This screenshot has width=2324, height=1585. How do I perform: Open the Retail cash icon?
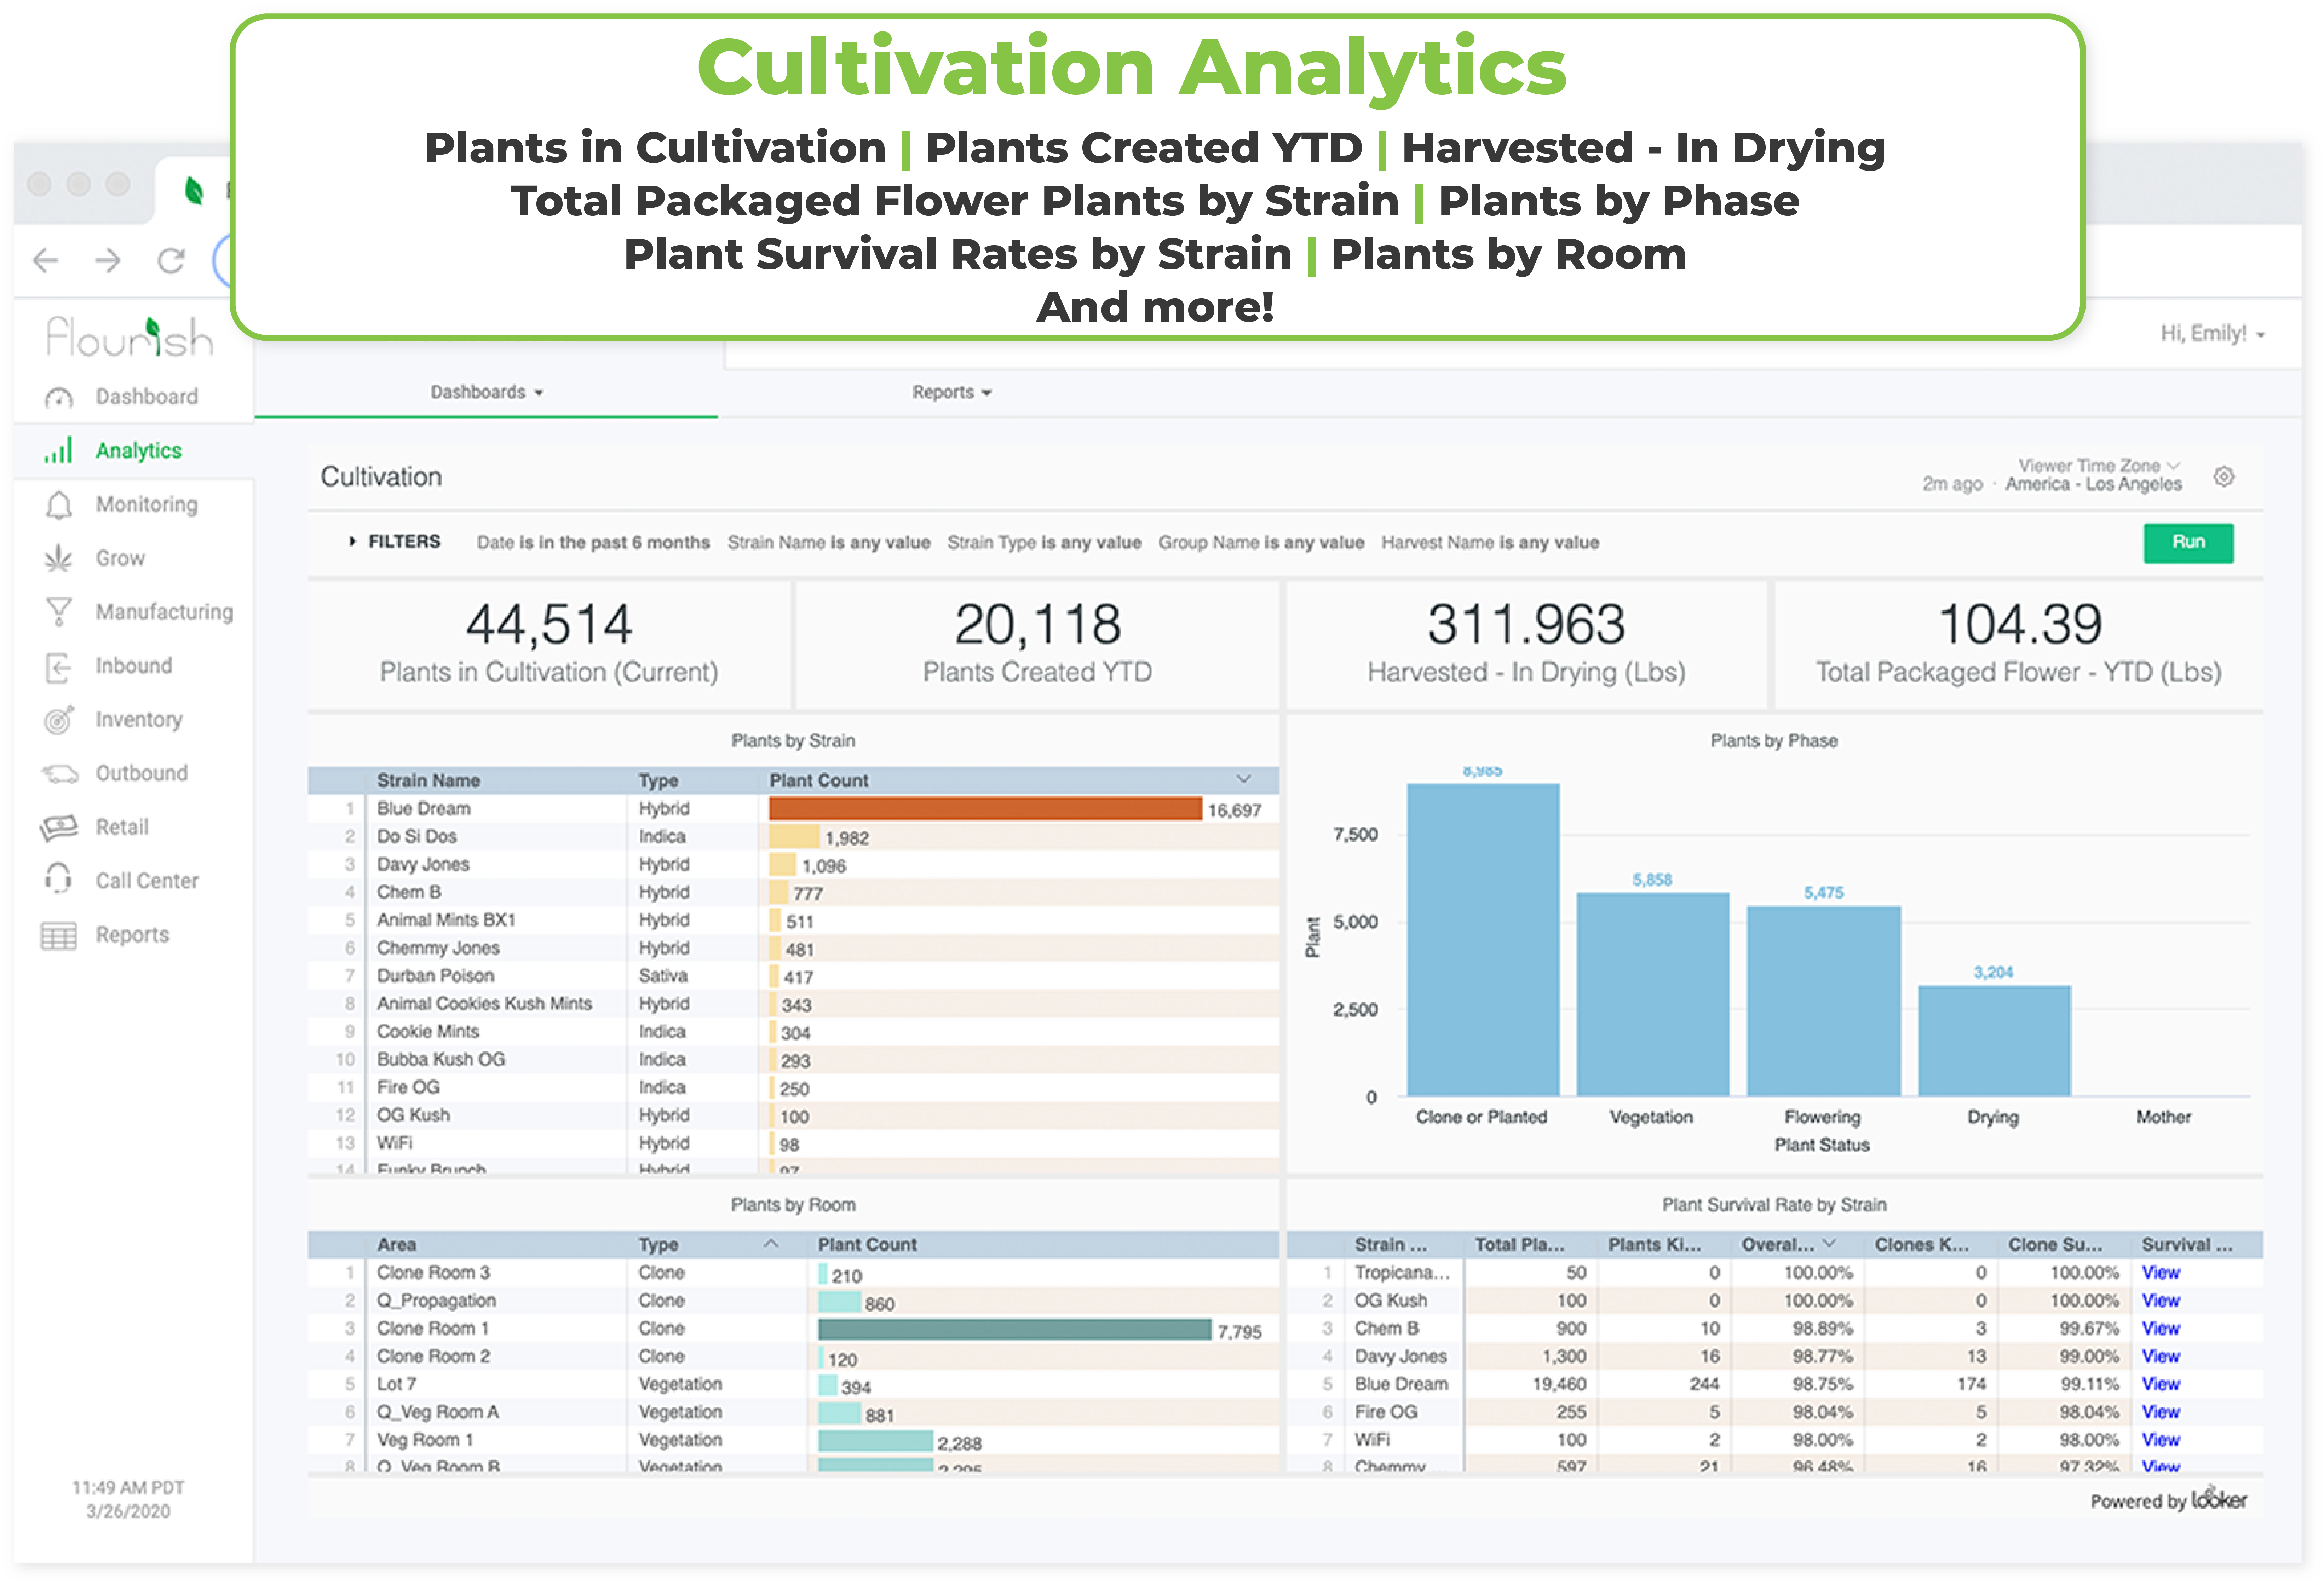coord(59,827)
